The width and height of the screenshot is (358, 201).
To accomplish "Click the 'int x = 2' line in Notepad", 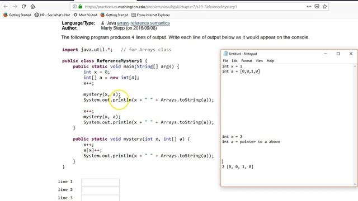I will tap(232, 136).
